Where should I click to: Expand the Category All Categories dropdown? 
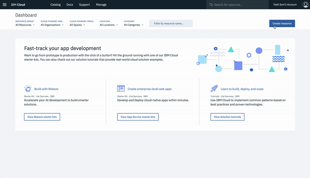pyautogui.click(x=133, y=25)
